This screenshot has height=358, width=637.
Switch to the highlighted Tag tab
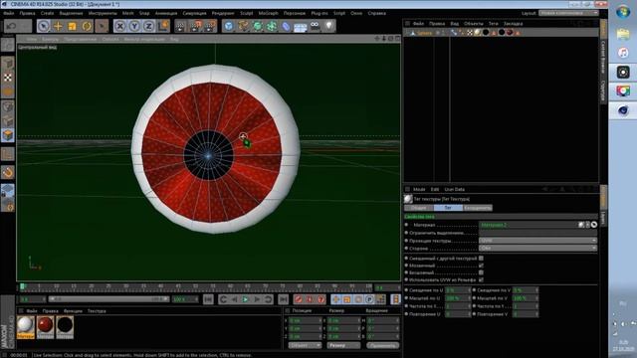448,208
